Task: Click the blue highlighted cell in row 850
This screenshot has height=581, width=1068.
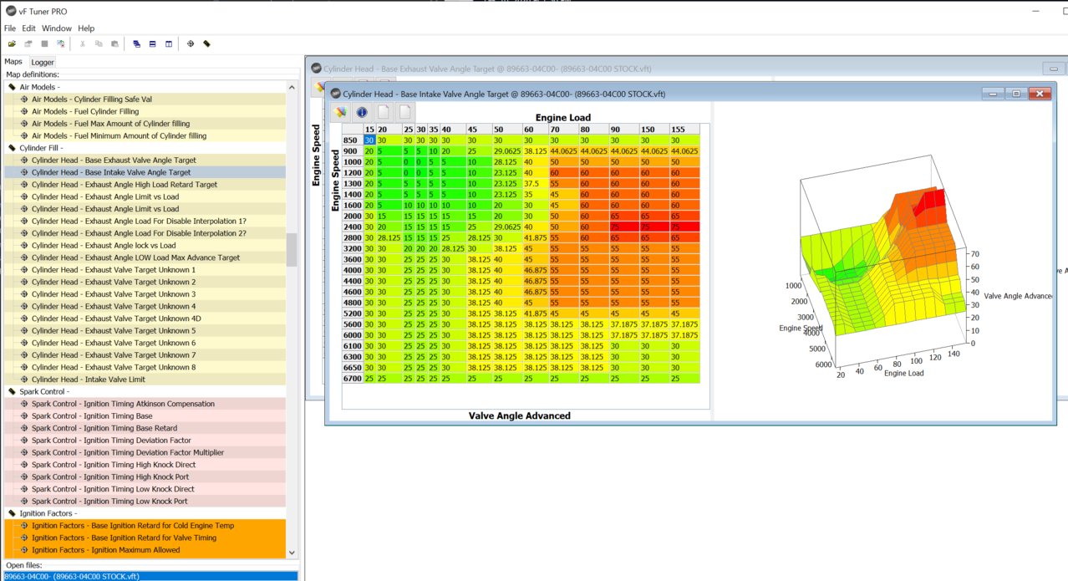Action: click(369, 140)
